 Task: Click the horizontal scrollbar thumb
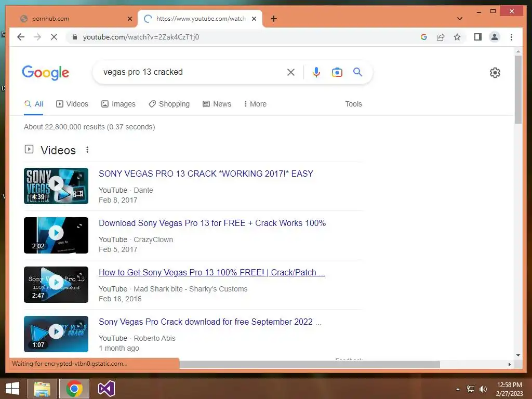(310, 364)
